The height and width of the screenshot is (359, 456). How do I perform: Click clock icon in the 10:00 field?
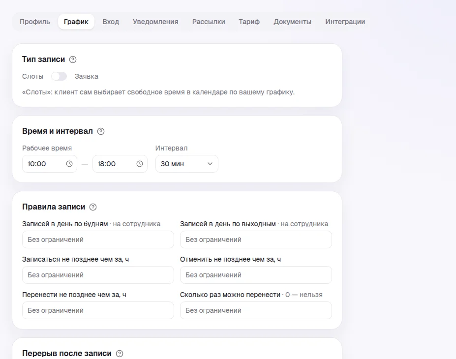click(69, 164)
